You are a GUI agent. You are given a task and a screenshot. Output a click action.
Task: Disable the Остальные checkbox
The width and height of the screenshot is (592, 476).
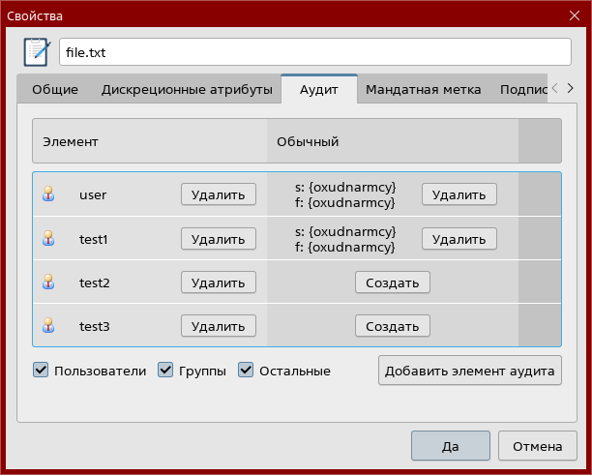246,370
